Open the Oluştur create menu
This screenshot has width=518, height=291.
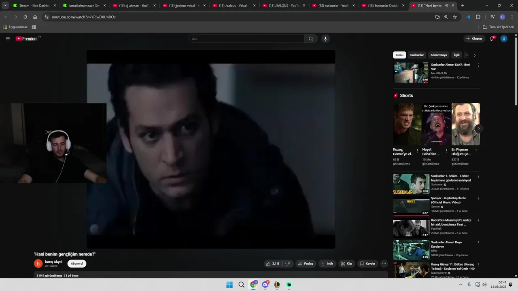pyautogui.click(x=474, y=38)
